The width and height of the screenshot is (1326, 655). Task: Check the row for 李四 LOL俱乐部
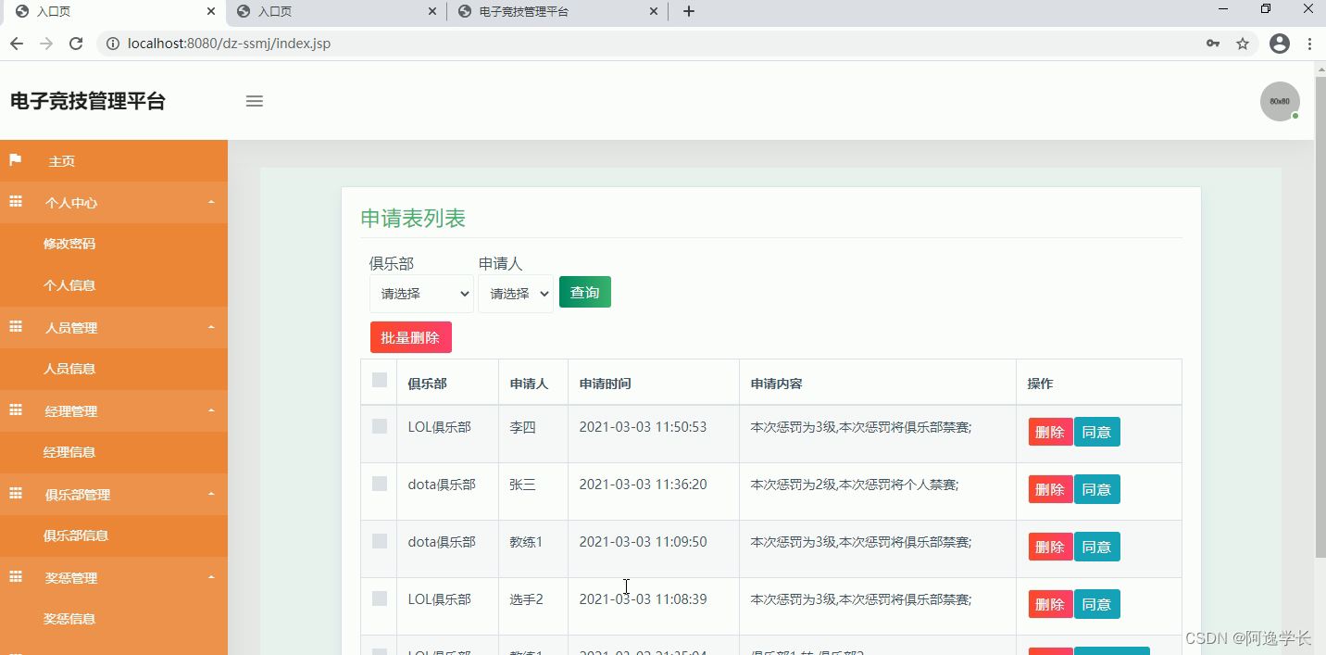click(x=380, y=426)
